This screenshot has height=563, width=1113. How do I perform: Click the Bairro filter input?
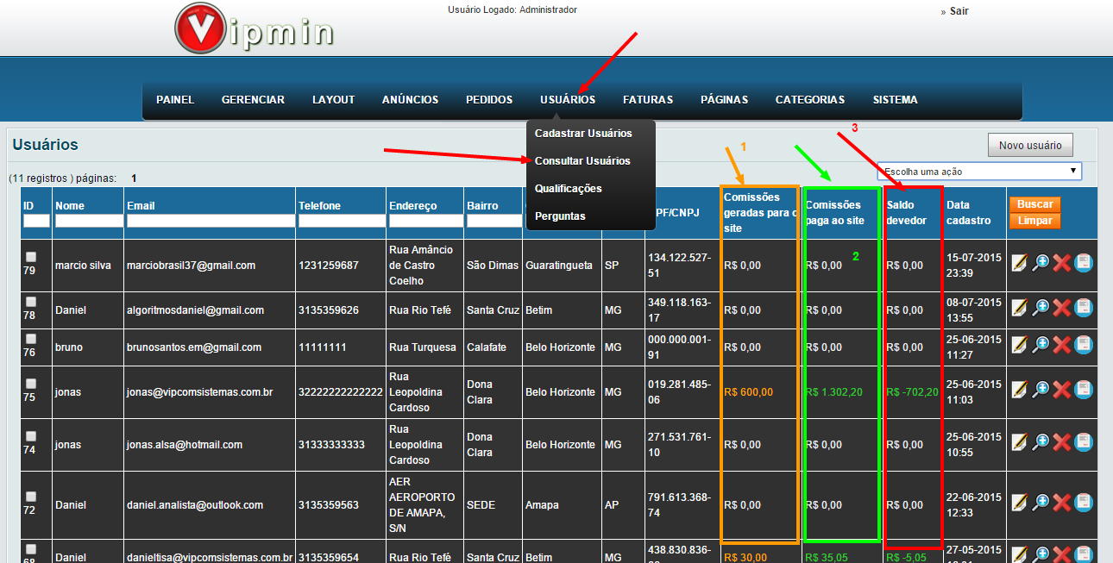[x=494, y=221]
